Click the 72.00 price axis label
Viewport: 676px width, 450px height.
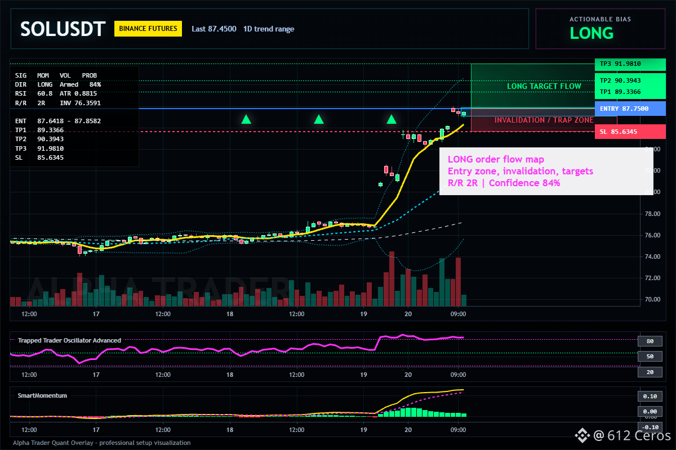coord(652,278)
